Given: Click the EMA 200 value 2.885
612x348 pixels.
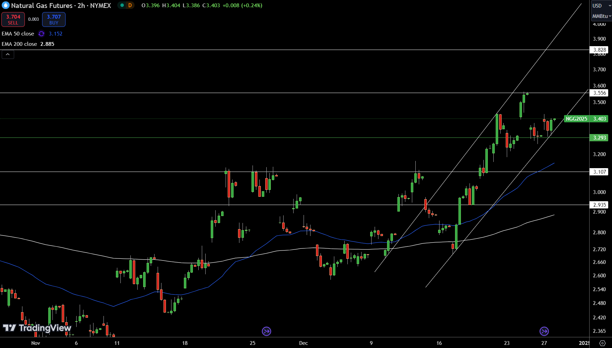Looking at the screenshot, I should click(47, 44).
